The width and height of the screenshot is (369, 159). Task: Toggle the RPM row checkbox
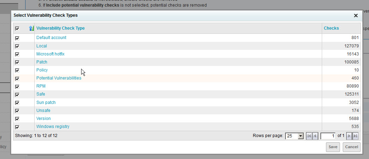pyautogui.click(x=17, y=86)
